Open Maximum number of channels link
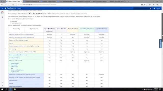The width and height of the screenshot is (163, 91). click(21, 37)
